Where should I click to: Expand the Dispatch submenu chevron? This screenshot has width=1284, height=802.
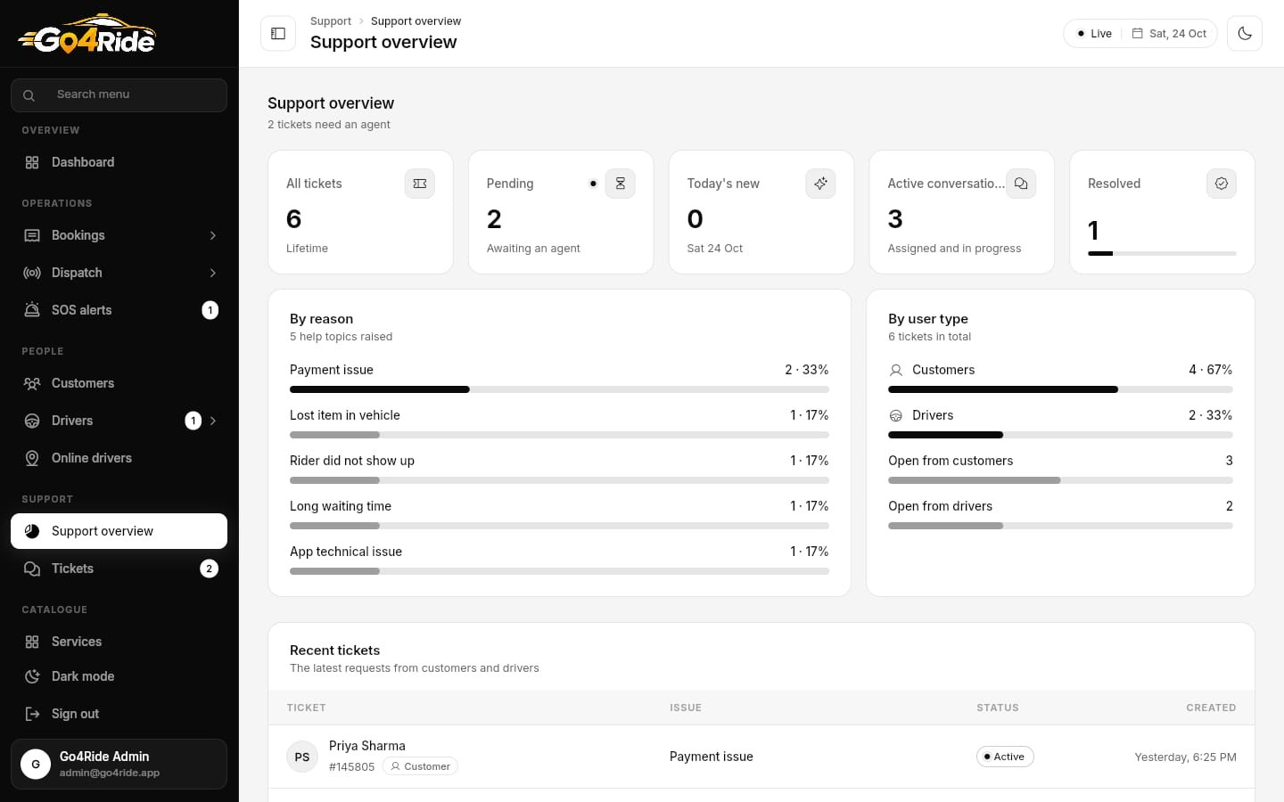213,273
